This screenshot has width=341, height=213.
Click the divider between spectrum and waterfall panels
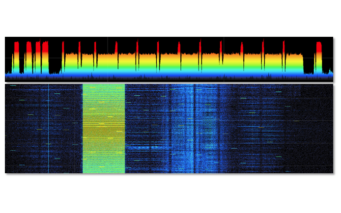169,82
